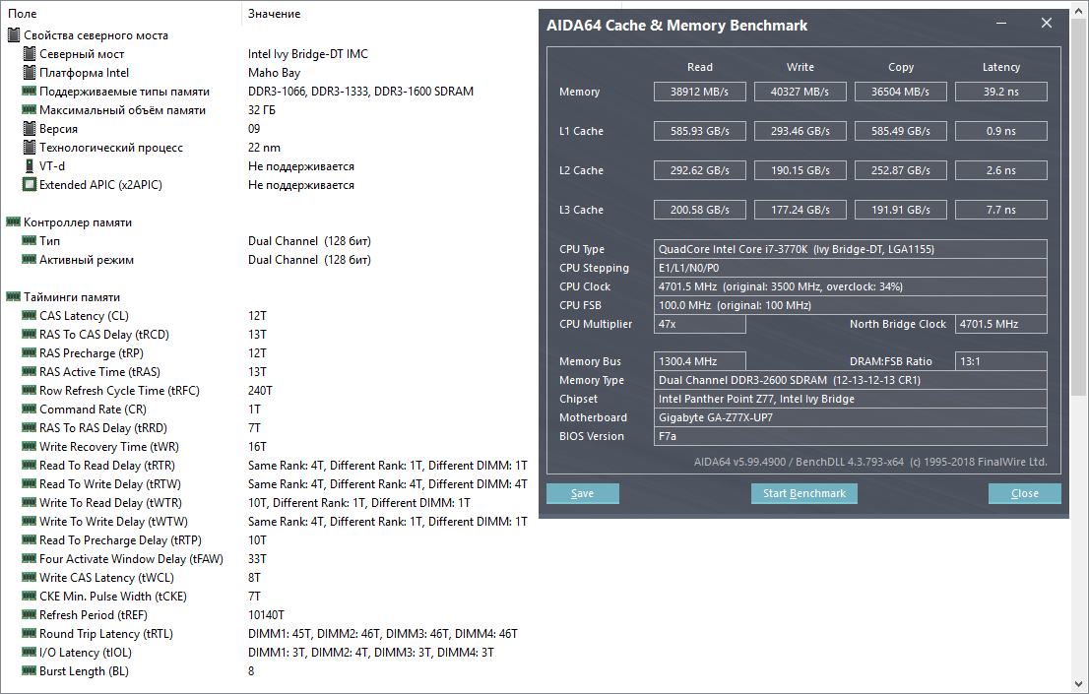Click the Write Recovery Time (tWR) icon
1089x694 pixels.
coord(30,447)
